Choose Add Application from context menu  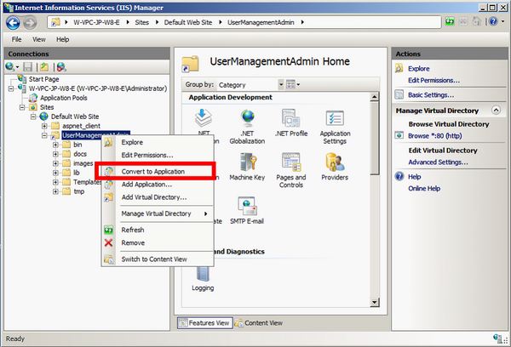tap(158, 185)
